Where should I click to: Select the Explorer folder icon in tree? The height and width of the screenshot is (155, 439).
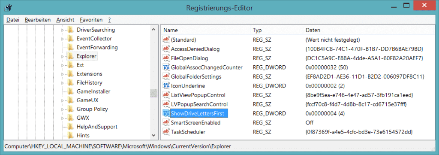tap(70, 56)
